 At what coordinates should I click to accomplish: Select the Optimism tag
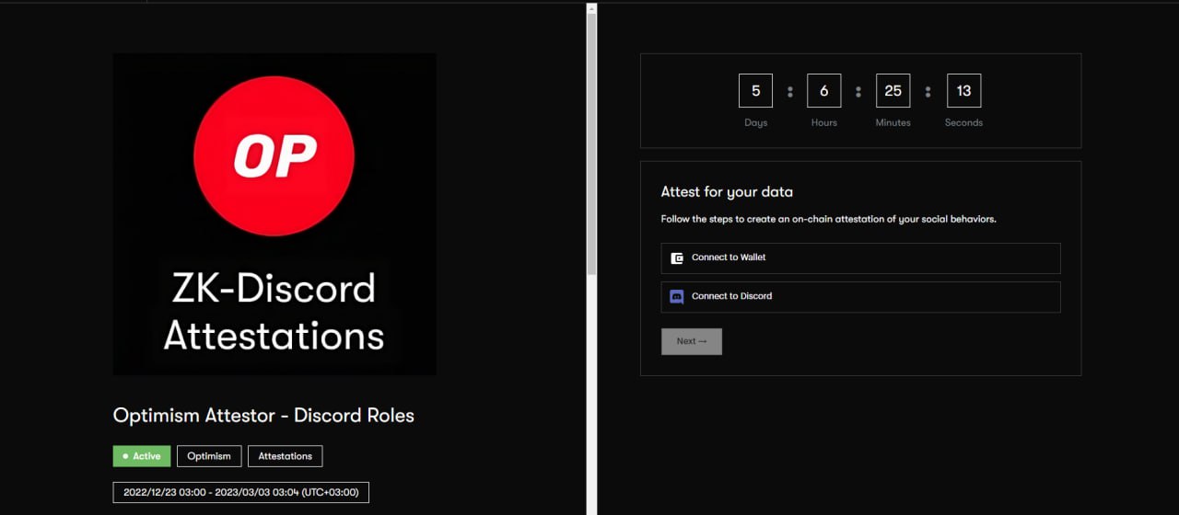pyautogui.click(x=209, y=456)
